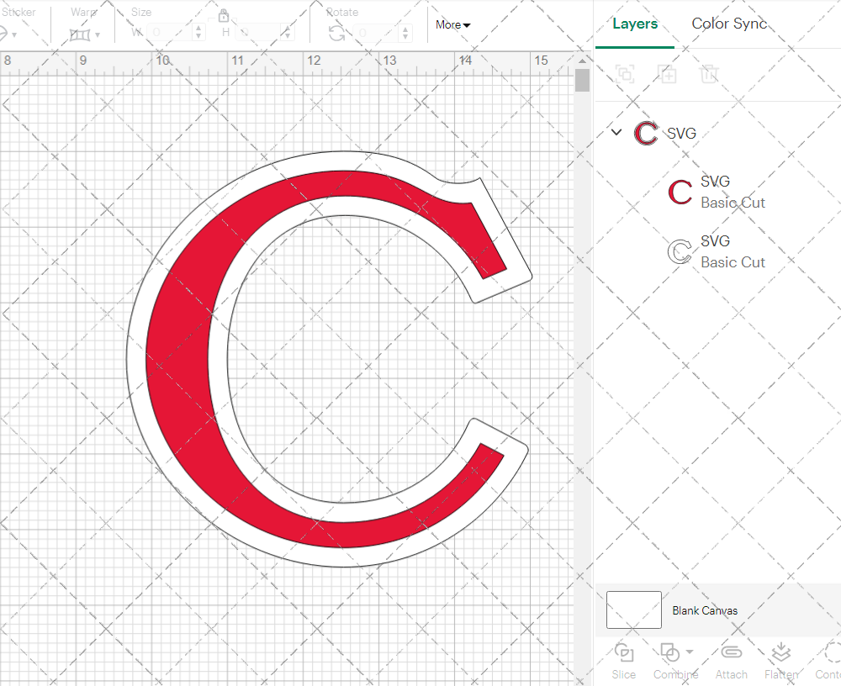Open the Warp dropdown arrow
Viewport: 841px width, 686px height.
click(98, 35)
